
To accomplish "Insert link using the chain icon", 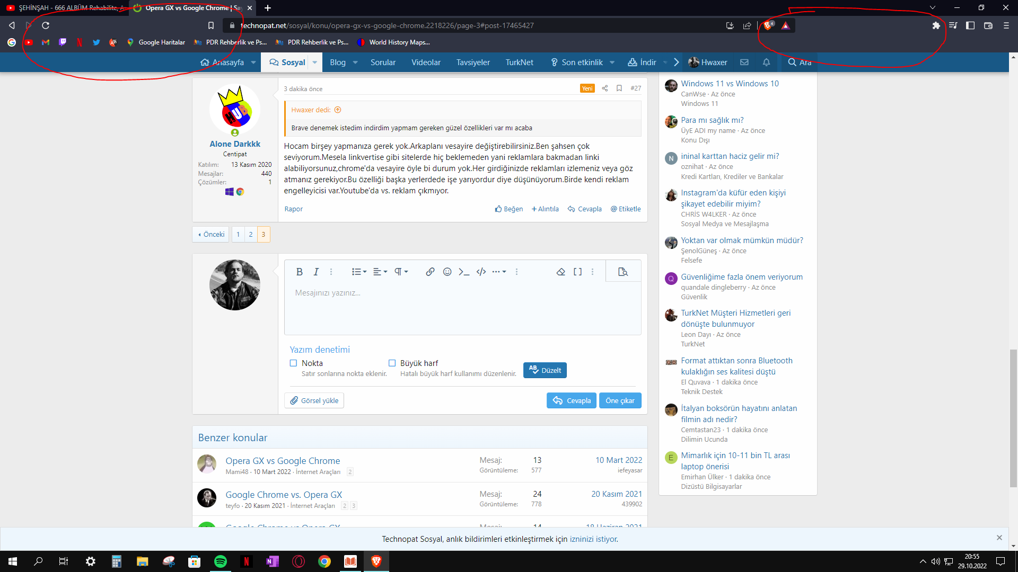I will [430, 272].
